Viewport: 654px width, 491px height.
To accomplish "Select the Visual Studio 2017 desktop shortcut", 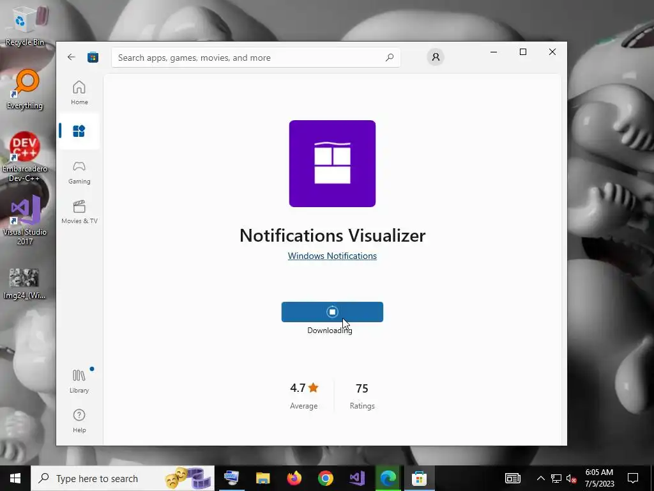I will click(25, 221).
